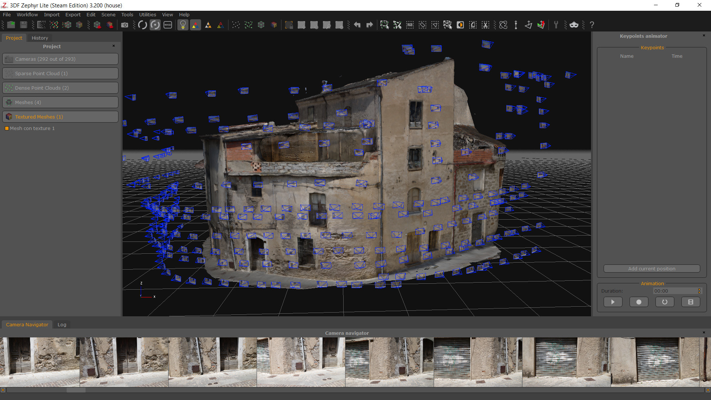Adjust the Animation Duration stepper
Screen dimensions: 711x400
(700, 291)
